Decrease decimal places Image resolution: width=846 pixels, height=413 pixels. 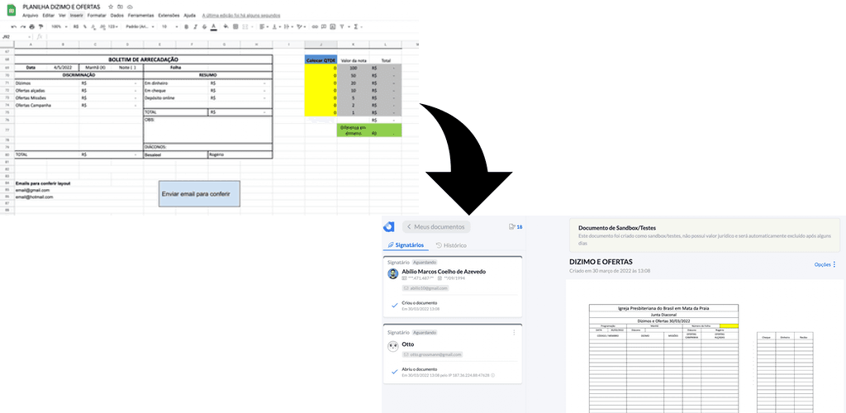point(93,26)
